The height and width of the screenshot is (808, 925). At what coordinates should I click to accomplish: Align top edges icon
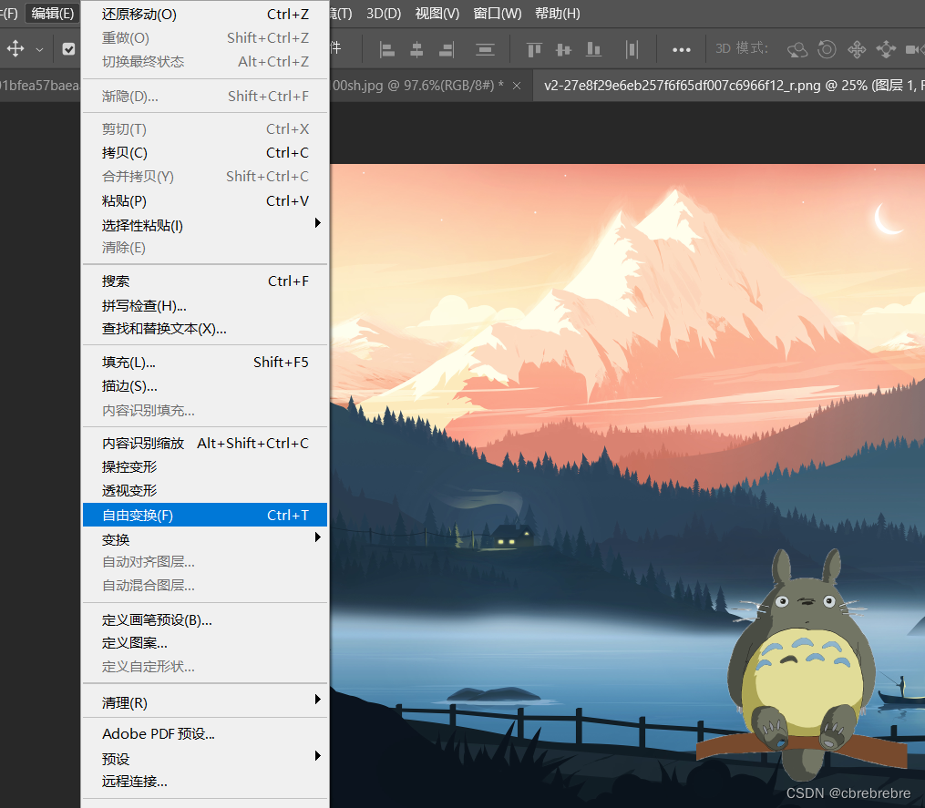pyautogui.click(x=534, y=49)
